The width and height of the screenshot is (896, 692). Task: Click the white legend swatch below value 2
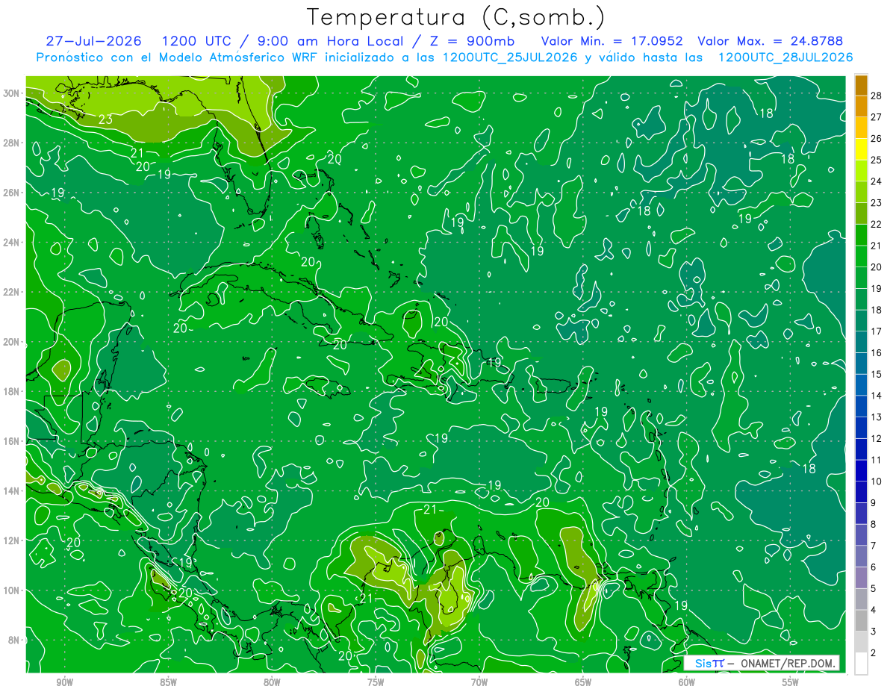[x=861, y=664]
